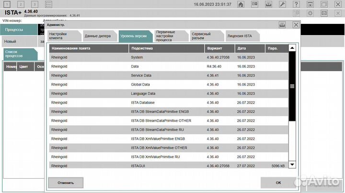Close the administration dialog with X
The image size is (345, 193).
click(x=296, y=25)
